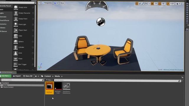This screenshot has height=106, width=189.
Task: Click the Empty Character icon
Action: pyautogui.click(x=16, y=13)
